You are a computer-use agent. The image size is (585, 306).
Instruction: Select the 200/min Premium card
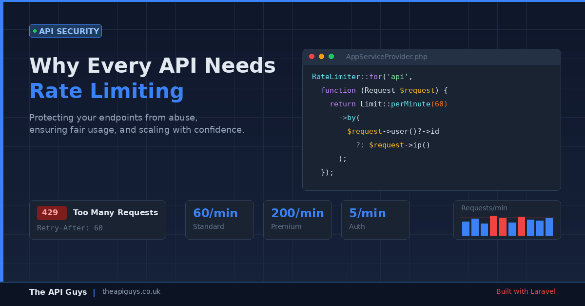point(297,220)
